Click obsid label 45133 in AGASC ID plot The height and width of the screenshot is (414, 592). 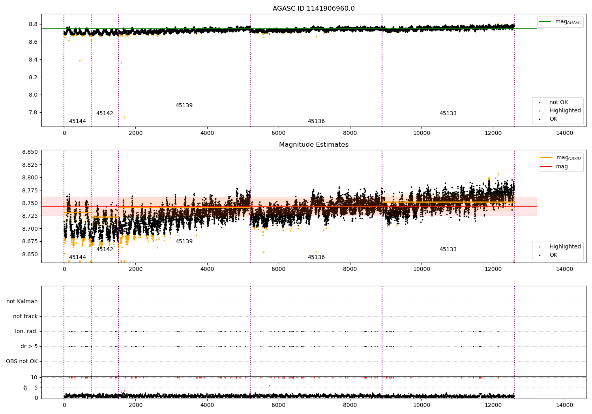pos(448,113)
